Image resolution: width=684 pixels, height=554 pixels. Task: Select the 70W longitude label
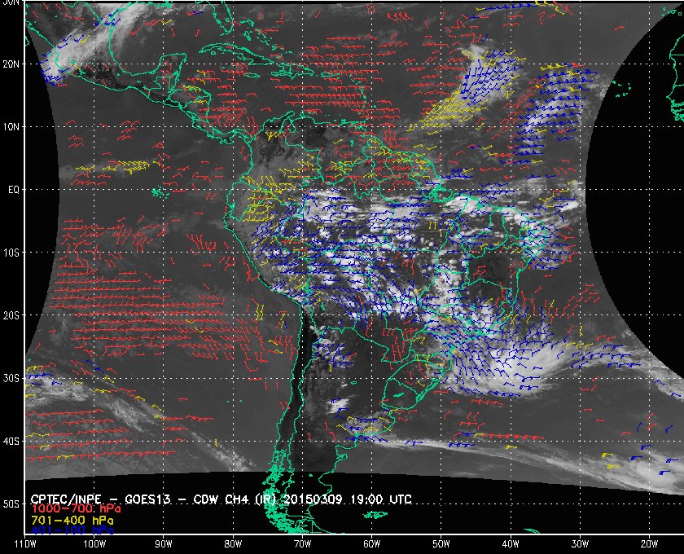coord(302,544)
